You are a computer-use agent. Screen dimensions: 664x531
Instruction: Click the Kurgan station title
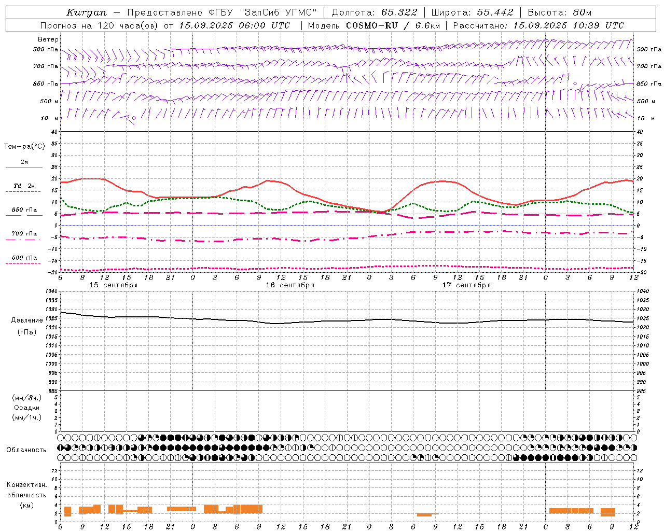tap(87, 12)
